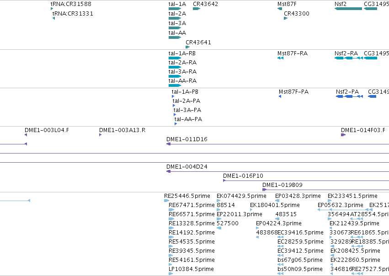The width and height of the screenshot is (389, 276).
Task: Click the tal-3A-PA protein label
Action: [187, 110]
